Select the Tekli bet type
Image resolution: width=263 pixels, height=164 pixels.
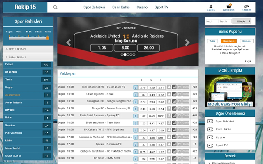pyautogui.click(x=212, y=41)
